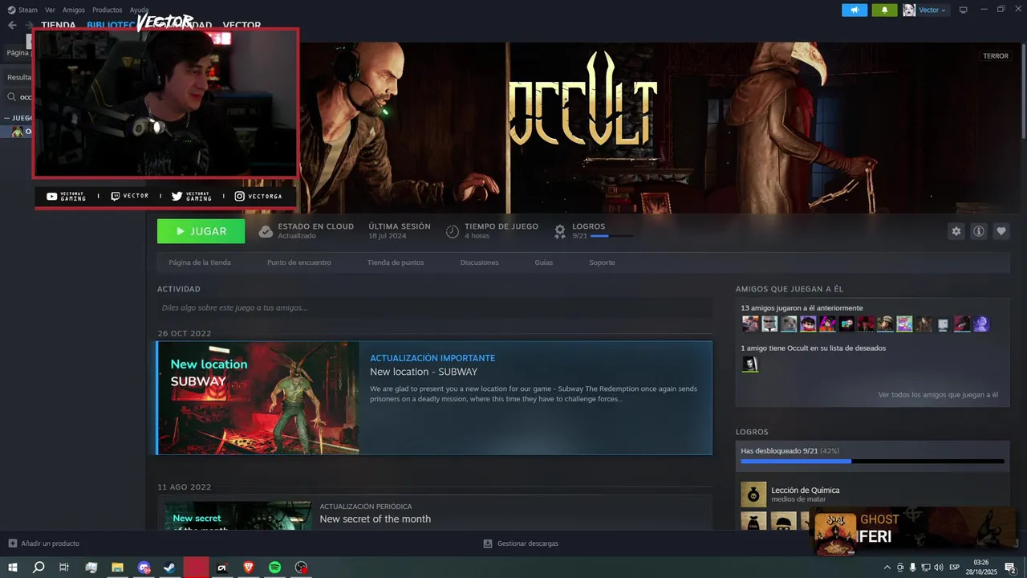The height and width of the screenshot is (578, 1027).
Task: Open Brave browser from taskbar
Action: pos(248,568)
